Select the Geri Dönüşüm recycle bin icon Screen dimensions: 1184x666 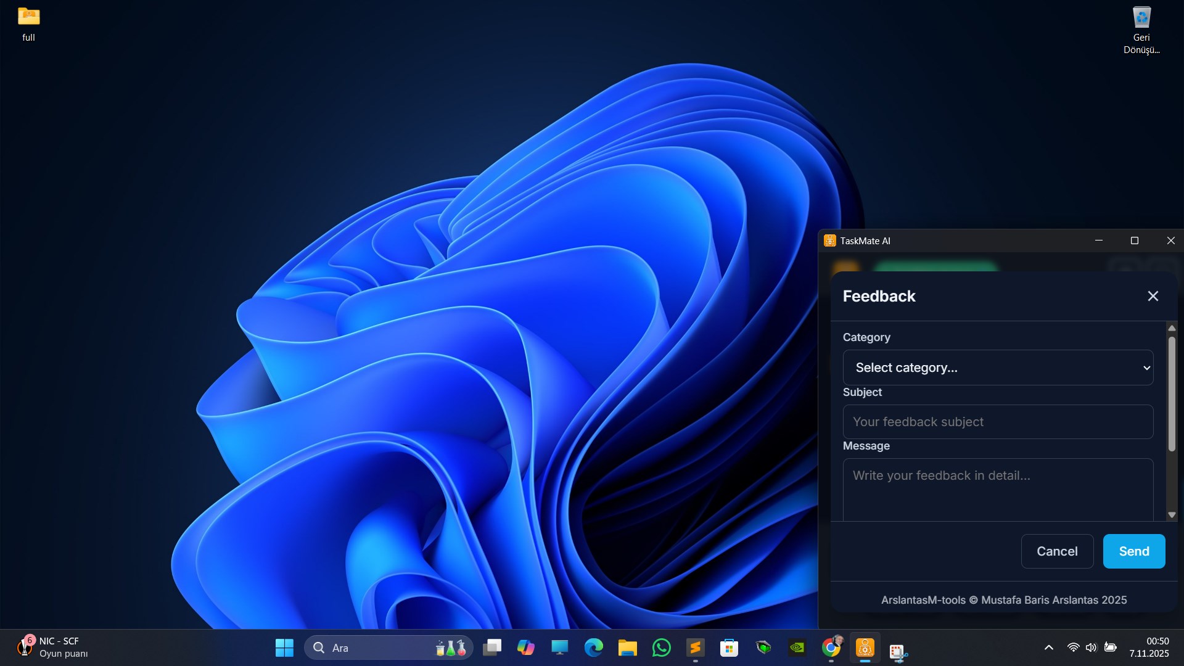coord(1141,30)
